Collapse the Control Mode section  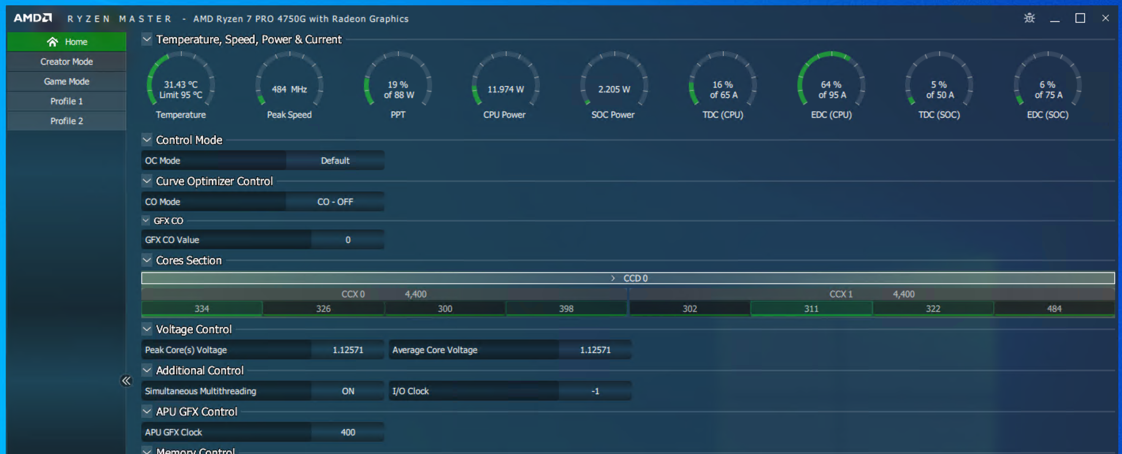click(x=147, y=140)
